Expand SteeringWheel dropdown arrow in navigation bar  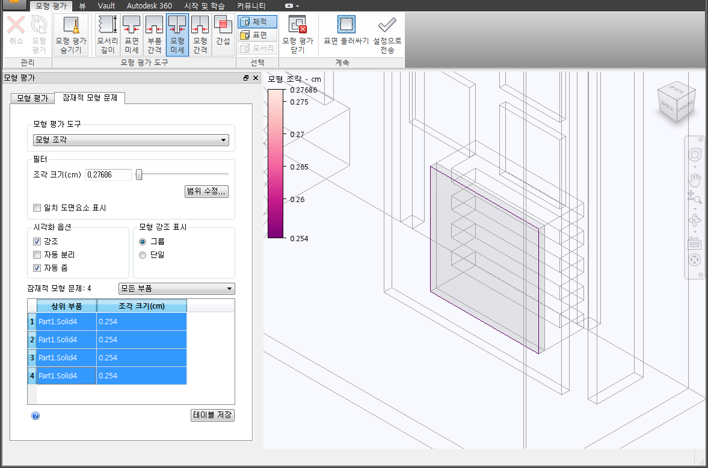click(695, 166)
